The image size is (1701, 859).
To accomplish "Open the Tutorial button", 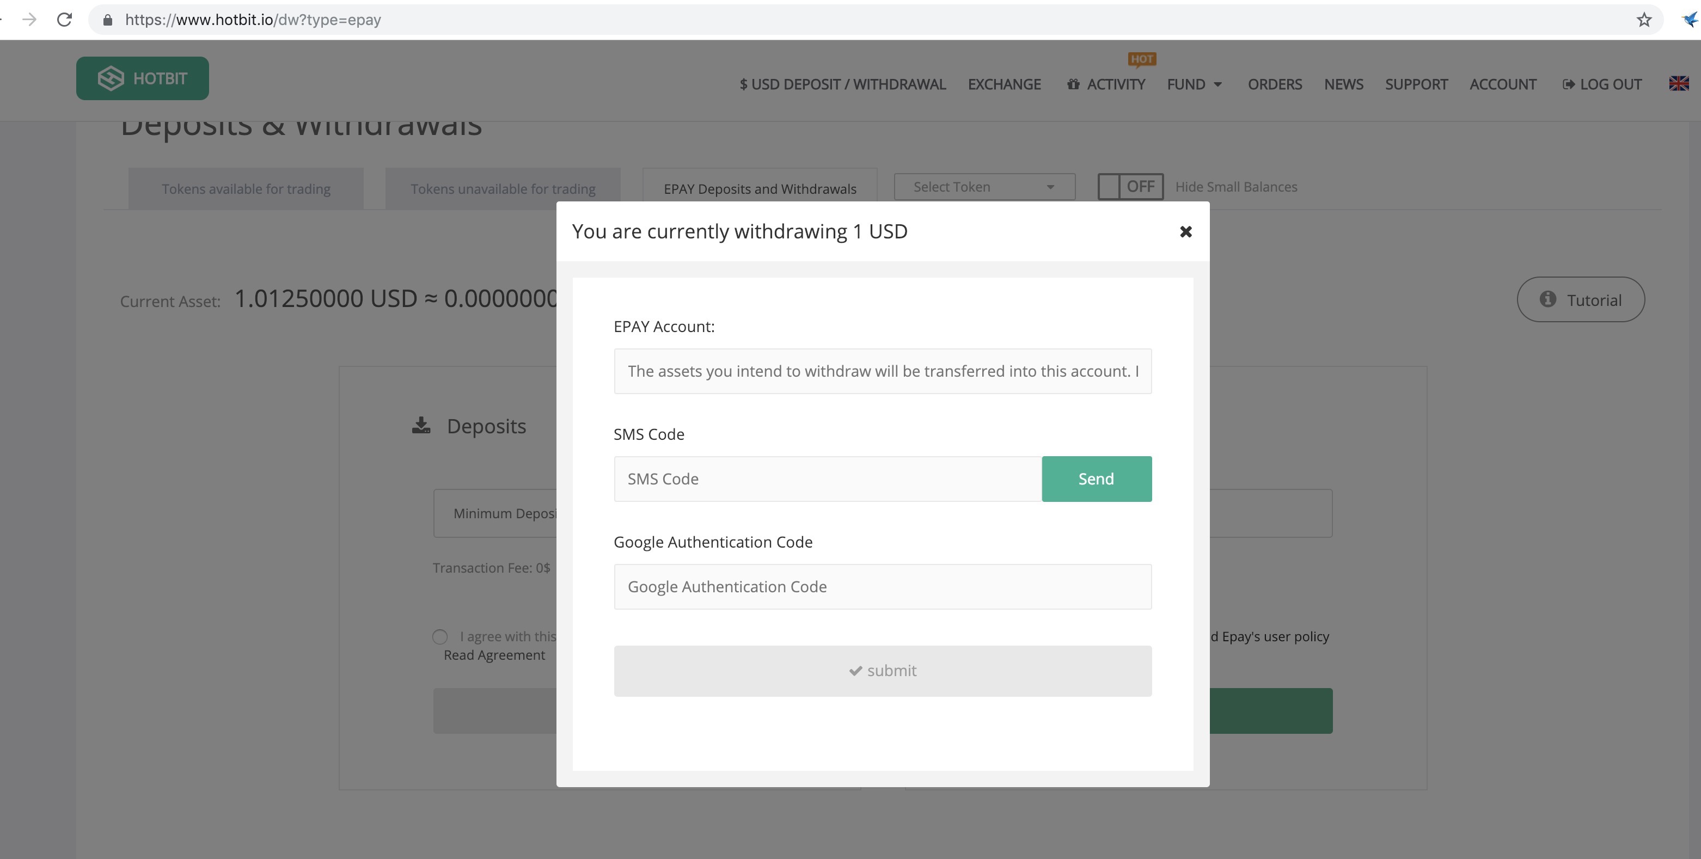I will (x=1580, y=300).
